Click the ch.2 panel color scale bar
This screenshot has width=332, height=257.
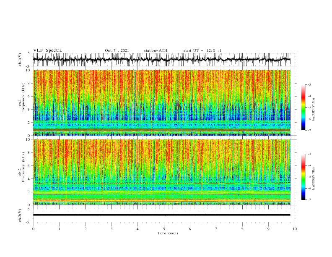303,177
